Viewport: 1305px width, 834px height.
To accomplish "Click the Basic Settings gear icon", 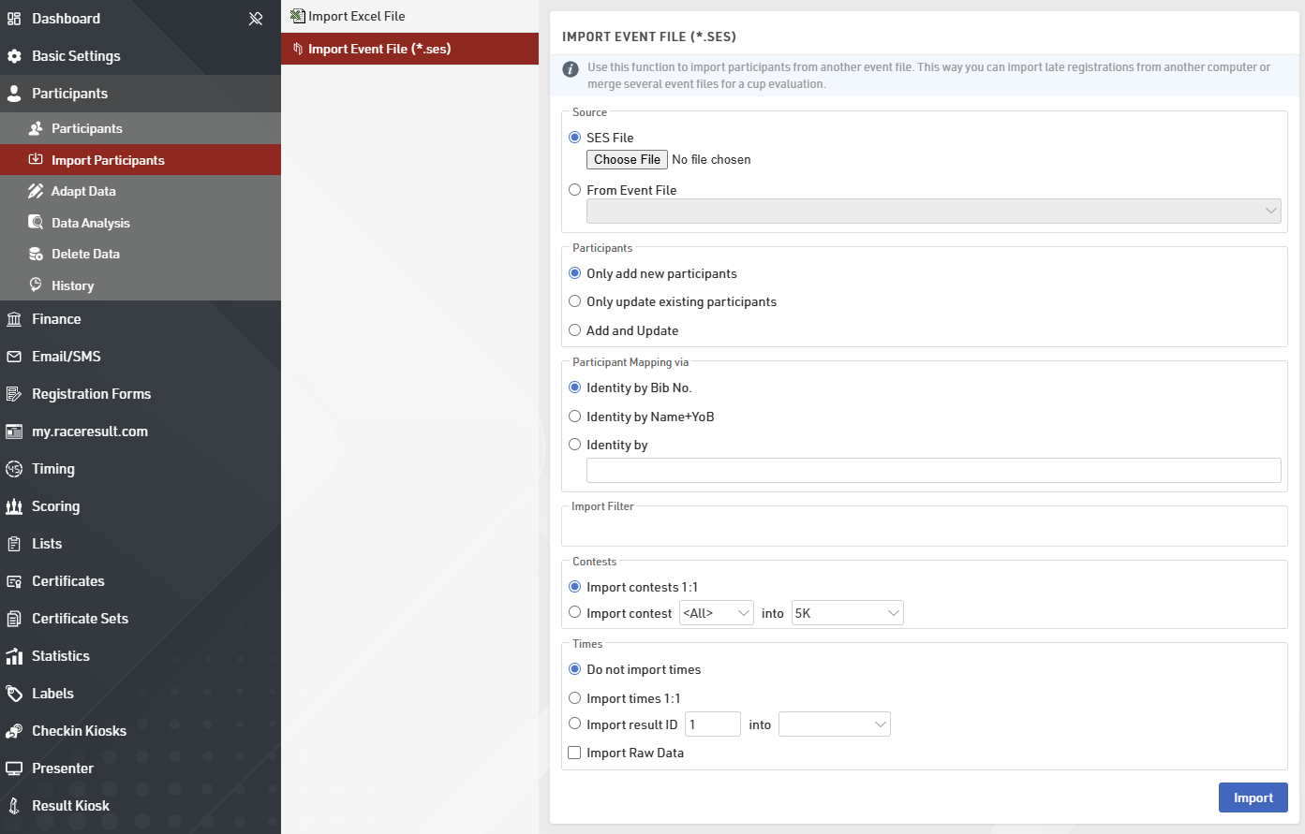I will pos(14,56).
